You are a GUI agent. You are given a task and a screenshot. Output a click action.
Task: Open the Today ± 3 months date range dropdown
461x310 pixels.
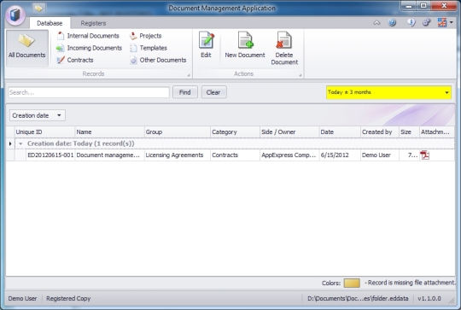tap(388, 92)
